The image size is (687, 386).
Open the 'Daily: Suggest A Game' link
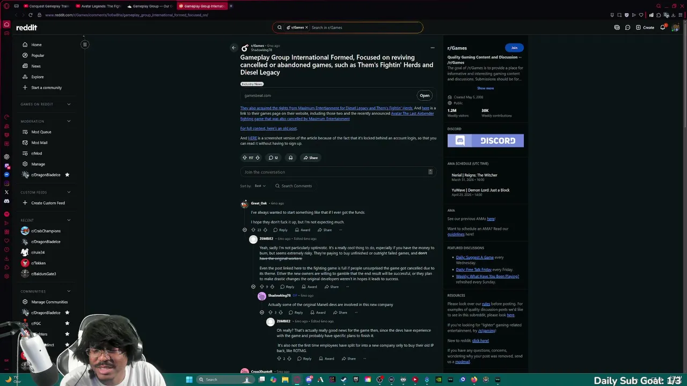click(x=474, y=257)
